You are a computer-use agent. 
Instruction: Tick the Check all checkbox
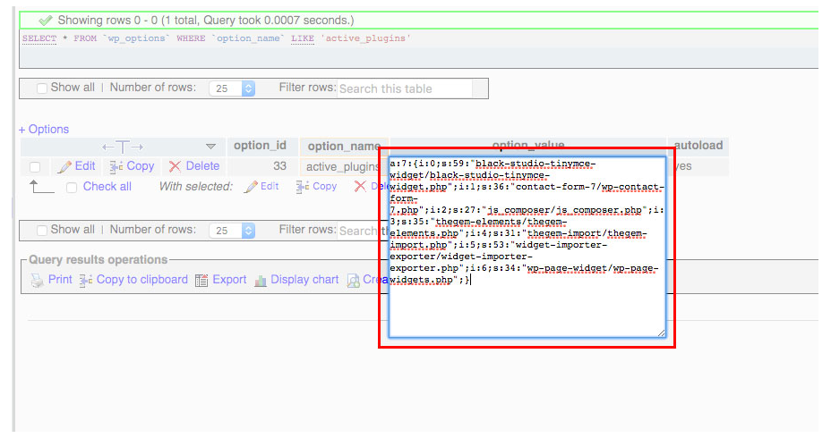tap(72, 188)
